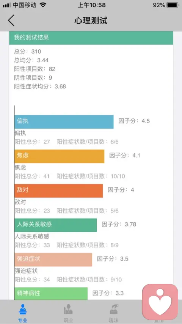Tap the 心理测试 page title

91,20
